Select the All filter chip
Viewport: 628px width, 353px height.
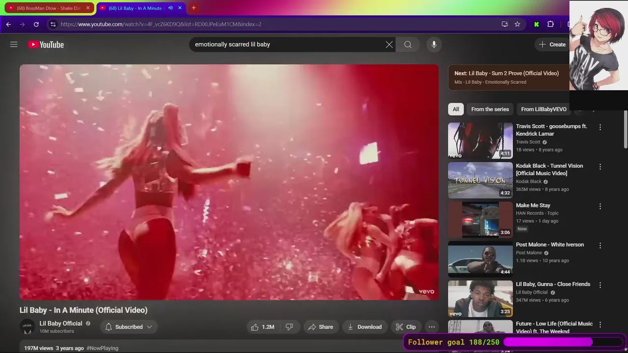(456, 109)
